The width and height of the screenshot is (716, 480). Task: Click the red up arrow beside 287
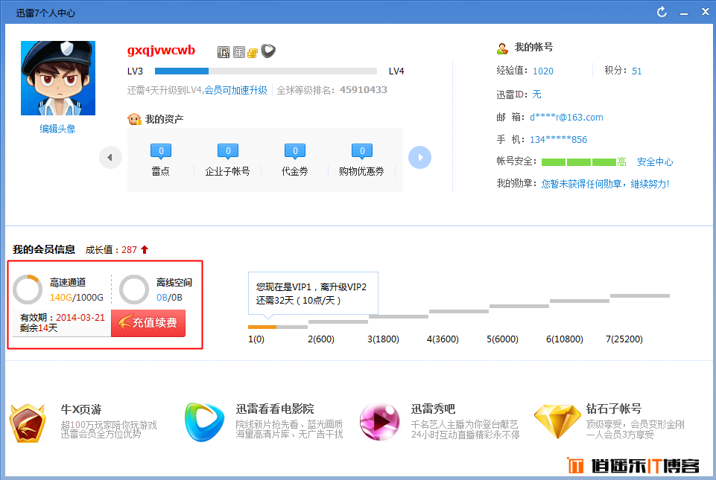[145, 249]
